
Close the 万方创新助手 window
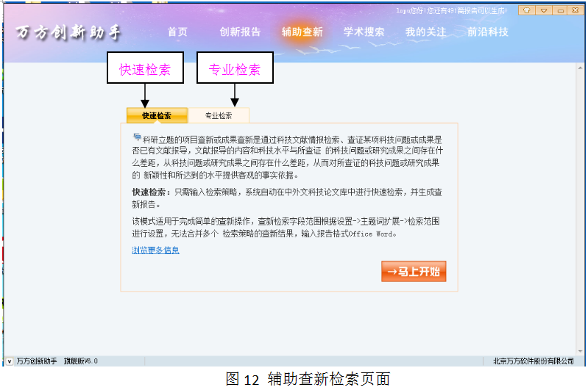pyautogui.click(x=575, y=10)
